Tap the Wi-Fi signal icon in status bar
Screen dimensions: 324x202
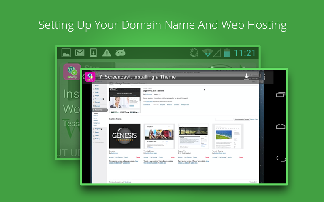(207, 53)
